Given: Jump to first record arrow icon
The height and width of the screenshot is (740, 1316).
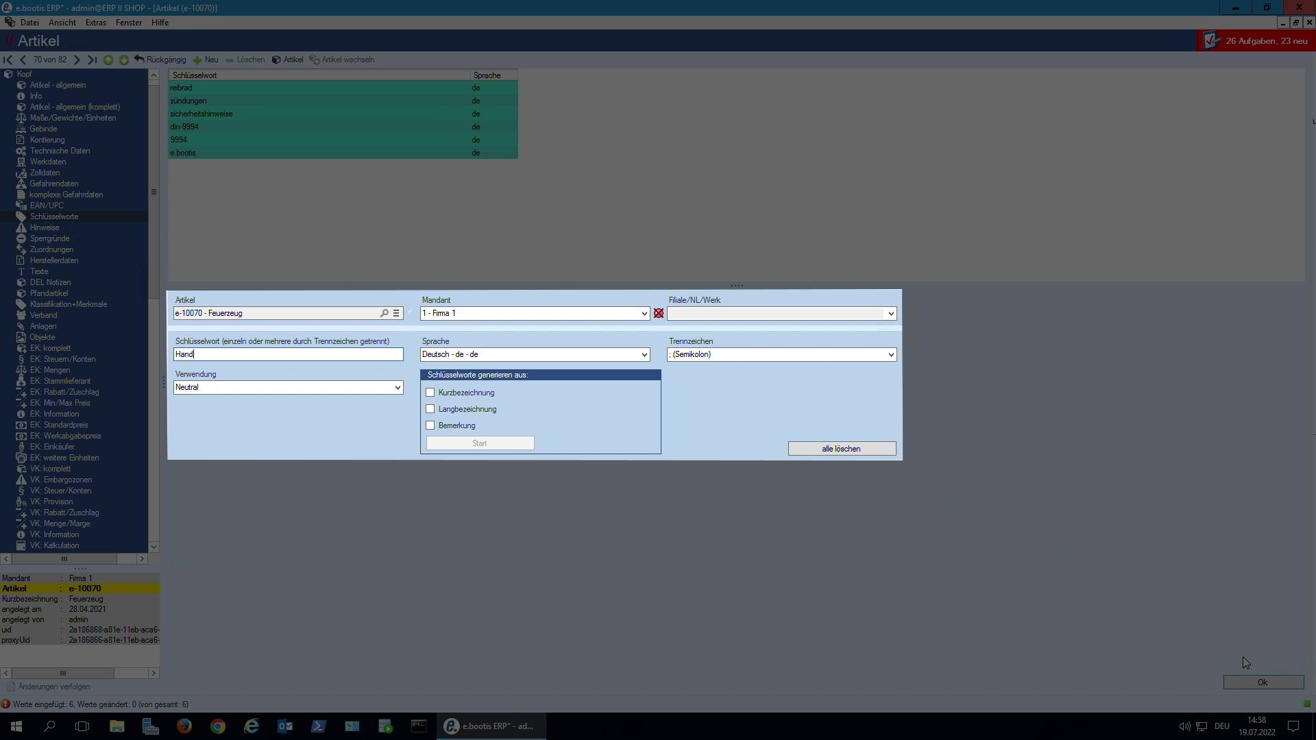Looking at the screenshot, I should [x=8, y=60].
